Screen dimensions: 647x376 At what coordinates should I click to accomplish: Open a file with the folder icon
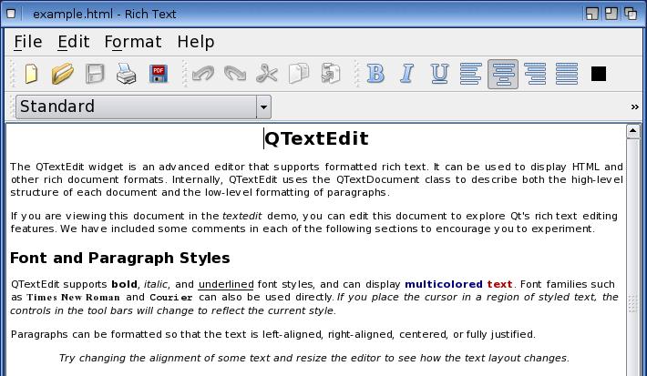point(63,75)
